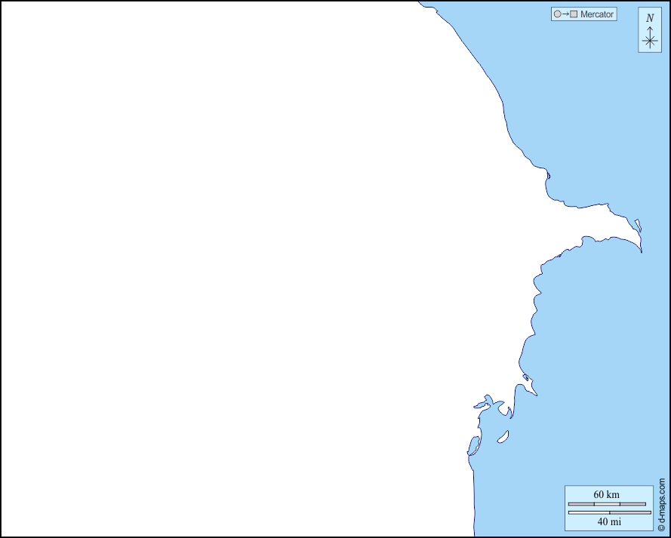Click the white middle segment of kilometer bar

pos(606,503)
